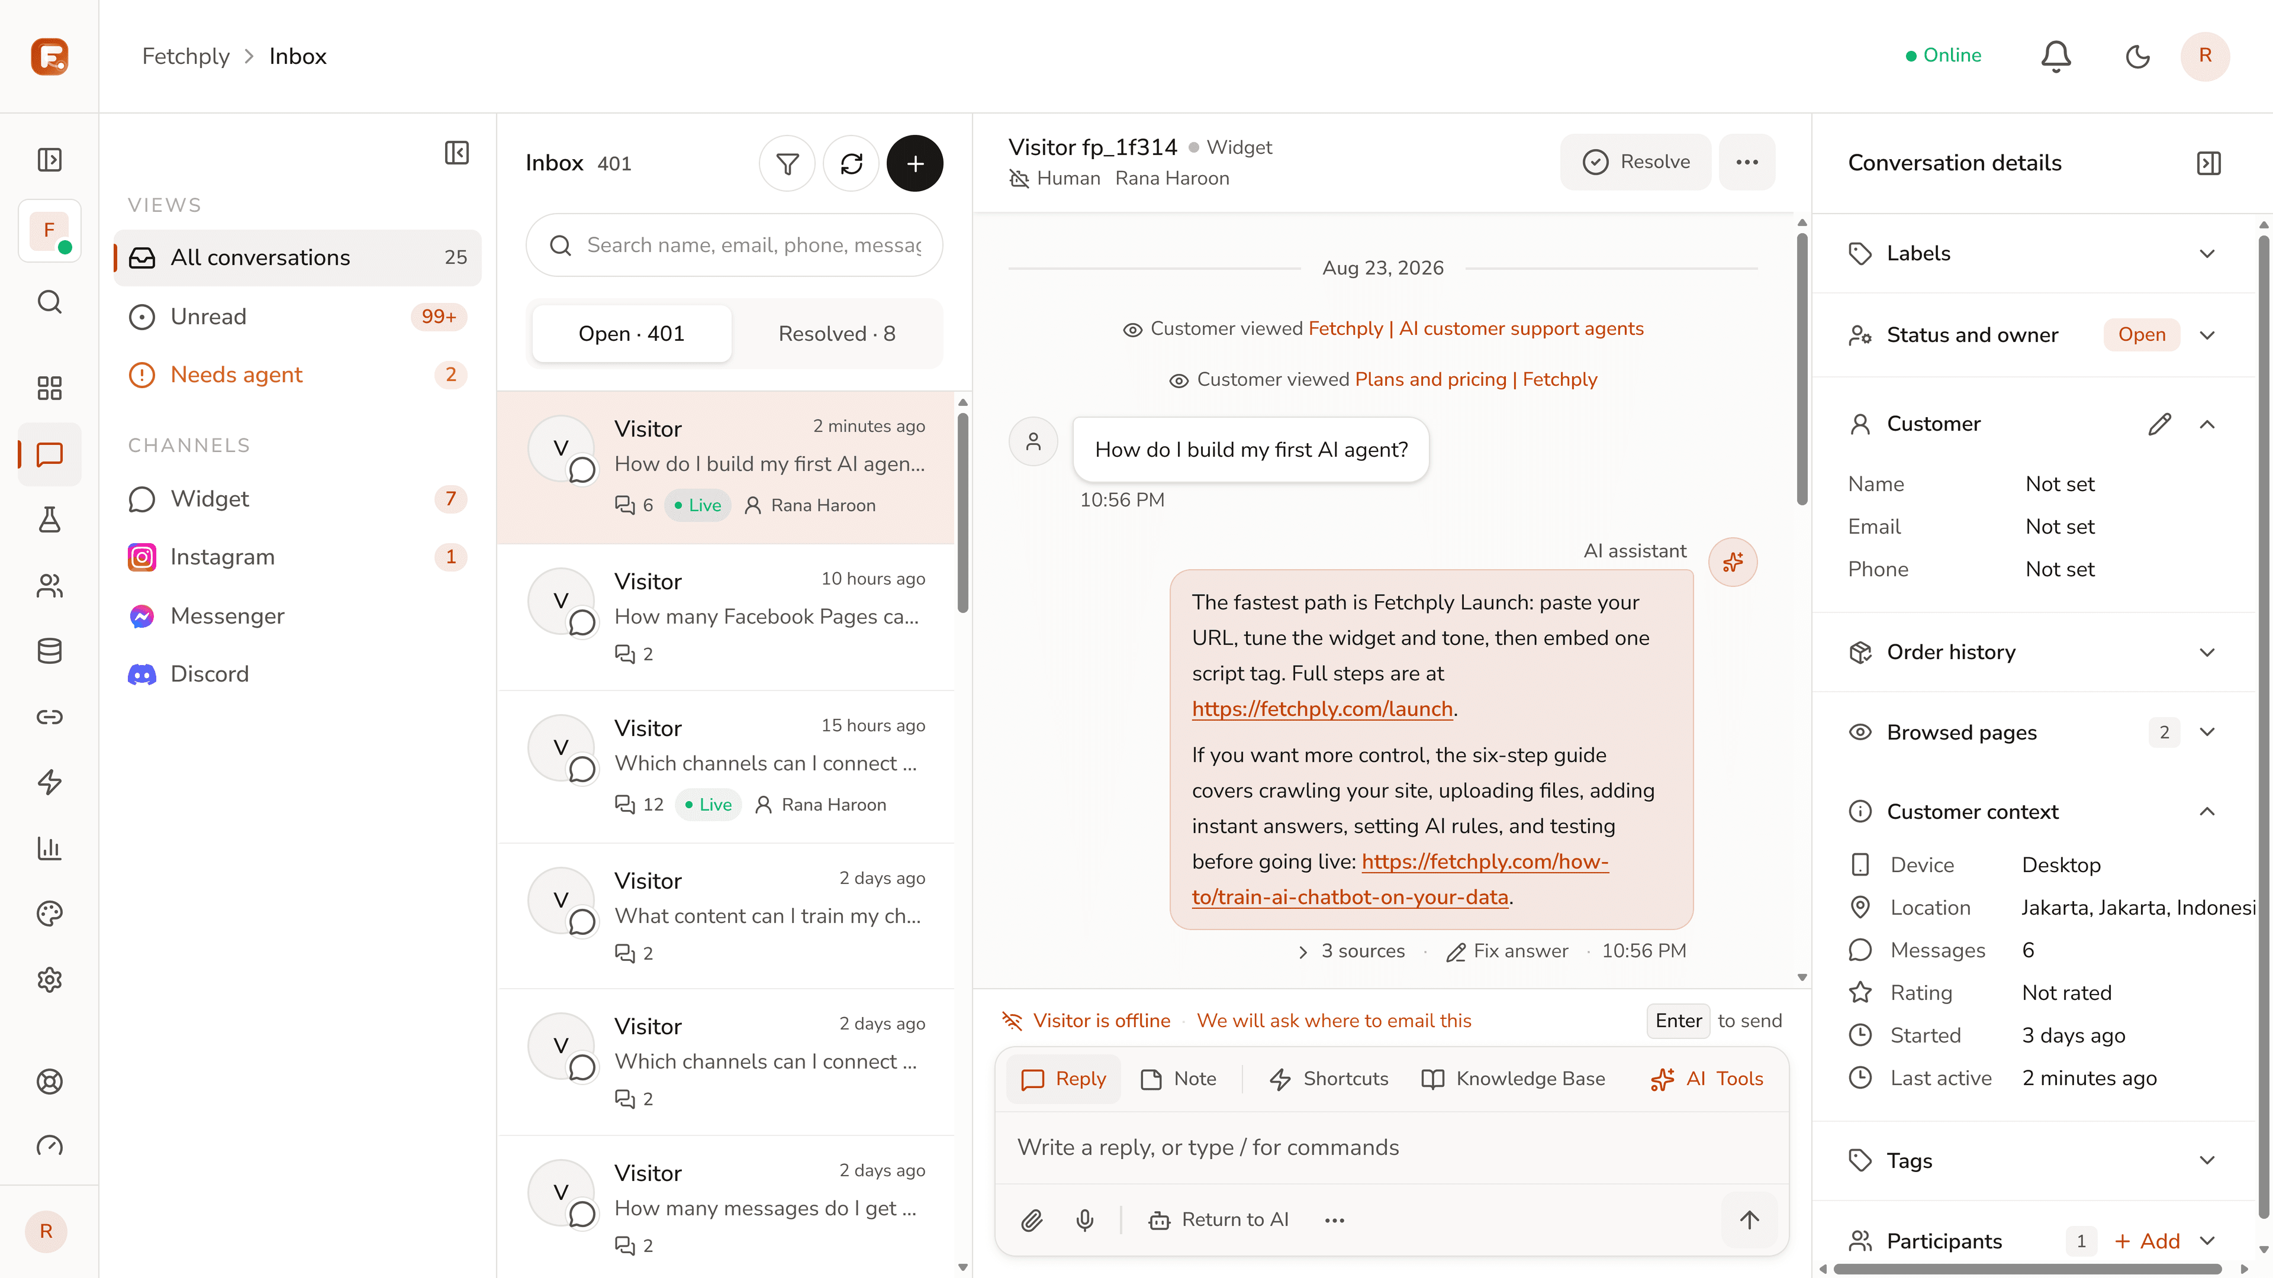2273x1278 pixels.
Task: Toggle dark mode moon icon
Action: click(x=2137, y=56)
